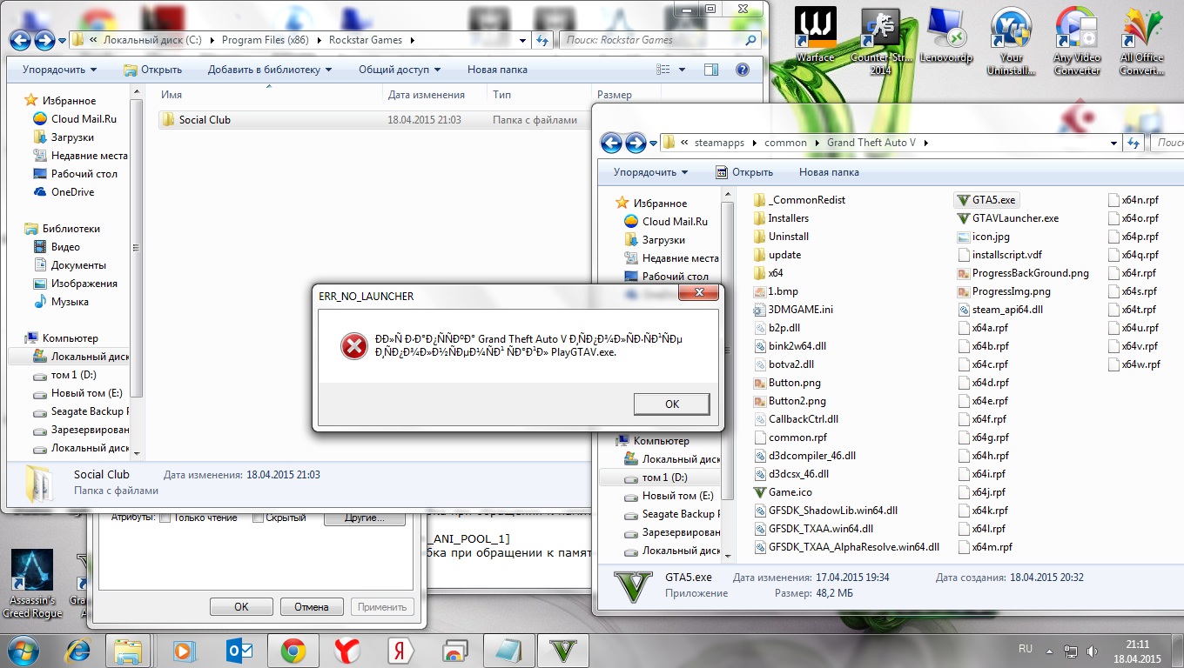Launch Your Uninstaller desktop shortcut

1012,42
